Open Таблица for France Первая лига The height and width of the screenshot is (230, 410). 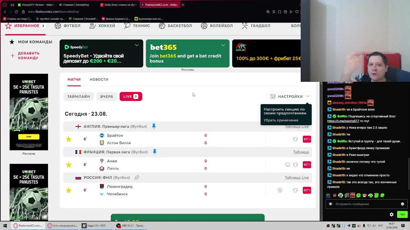point(301,152)
